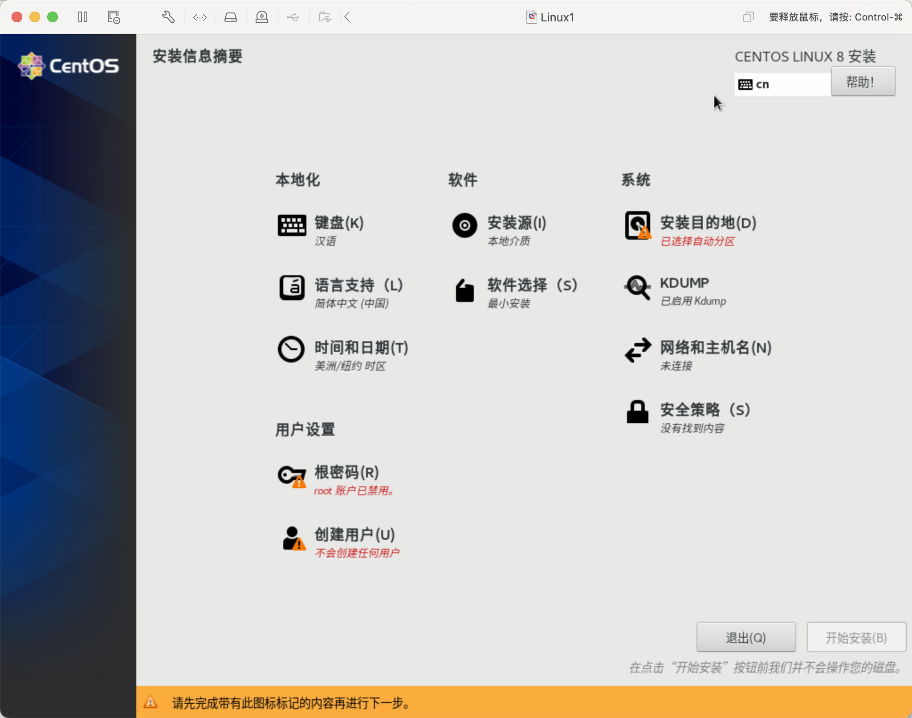
Task: Pause the virtual machine from toolbar
Action: [x=83, y=17]
